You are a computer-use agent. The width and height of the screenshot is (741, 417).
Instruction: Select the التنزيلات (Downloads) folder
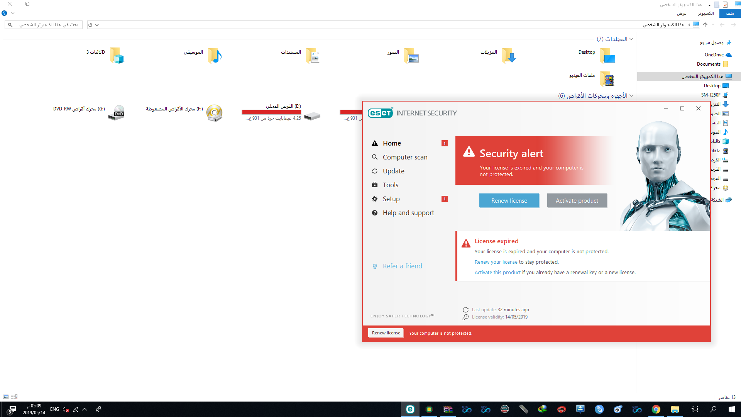click(x=498, y=56)
